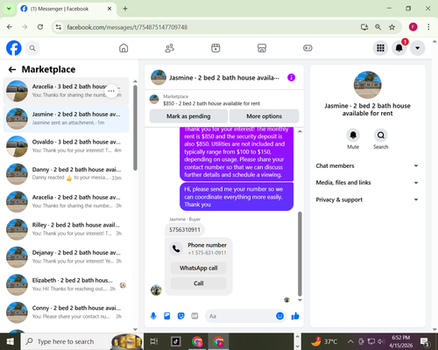Open Rilley 2 bed 2 bath chat
The width and height of the screenshot is (438, 350).
click(x=66, y=229)
